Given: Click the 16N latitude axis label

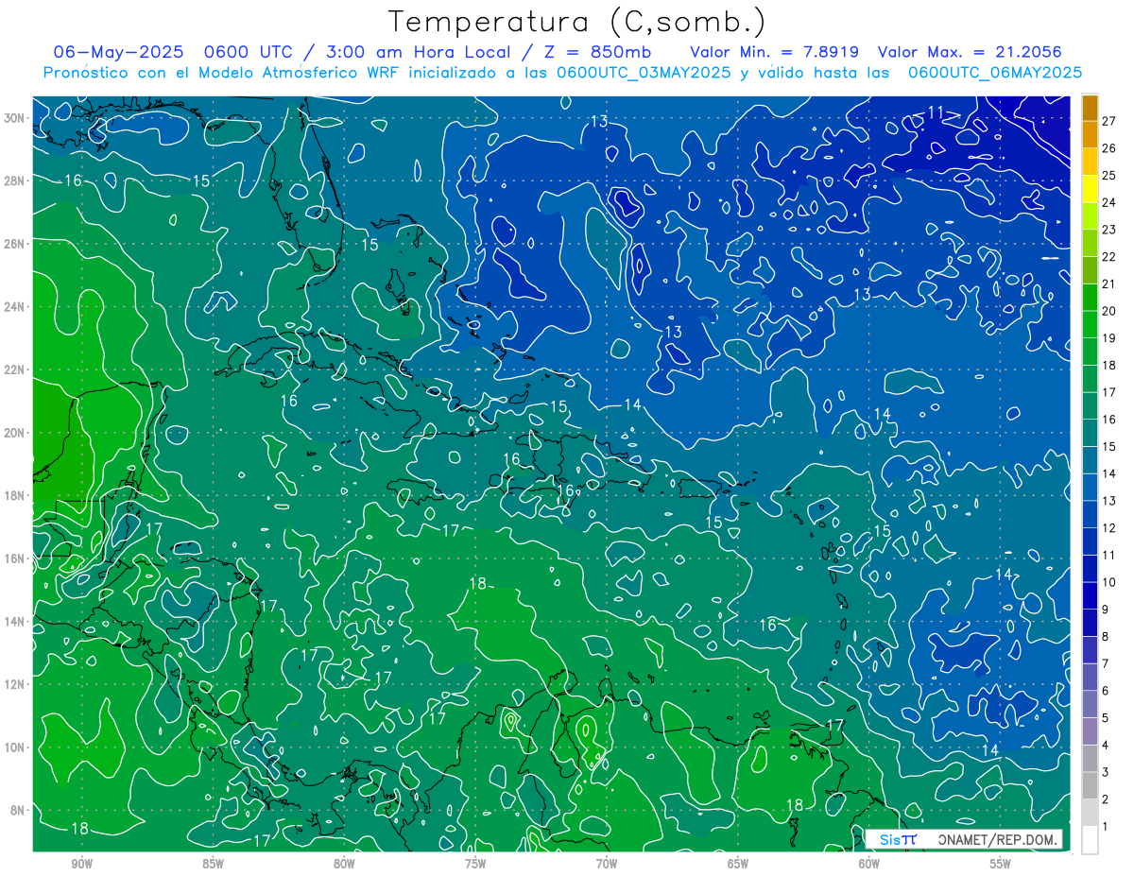Looking at the screenshot, I should point(14,558).
